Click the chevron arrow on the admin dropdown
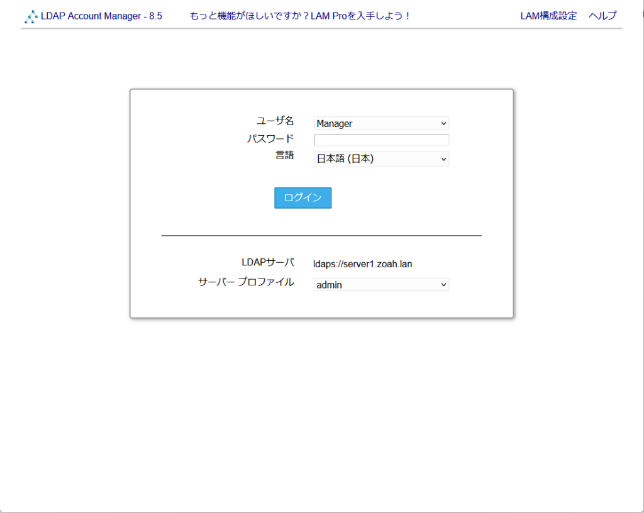 point(443,285)
